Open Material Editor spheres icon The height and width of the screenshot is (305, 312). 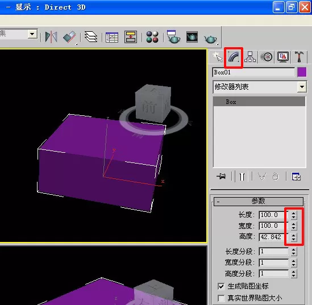(x=152, y=37)
